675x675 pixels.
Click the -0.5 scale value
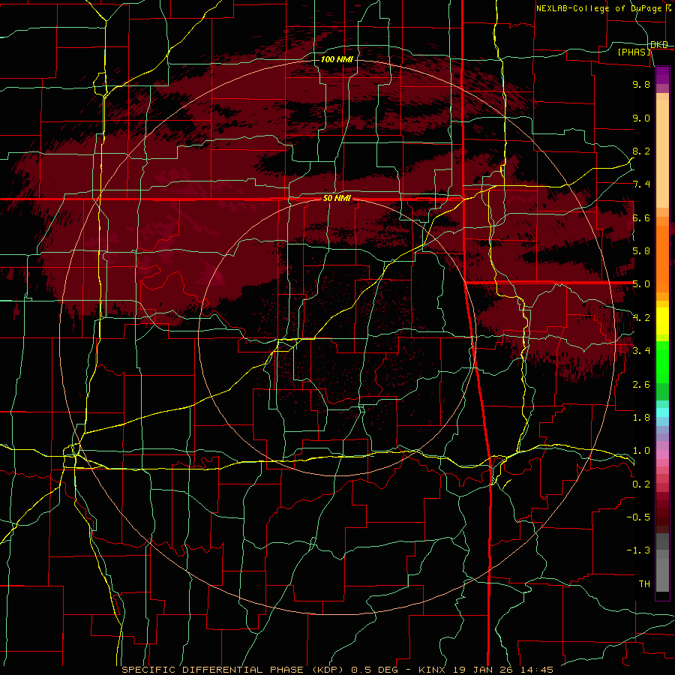pyautogui.click(x=638, y=517)
